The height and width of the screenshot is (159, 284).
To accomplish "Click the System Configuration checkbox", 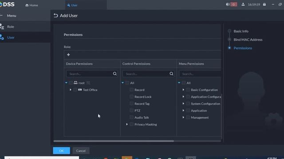I will click(x=188, y=103).
